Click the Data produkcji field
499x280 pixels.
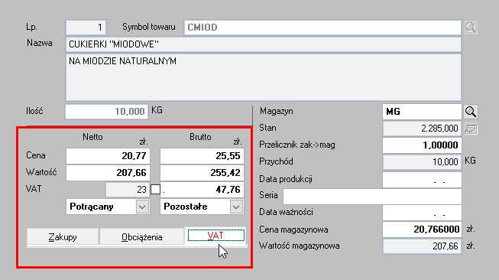[x=422, y=180]
